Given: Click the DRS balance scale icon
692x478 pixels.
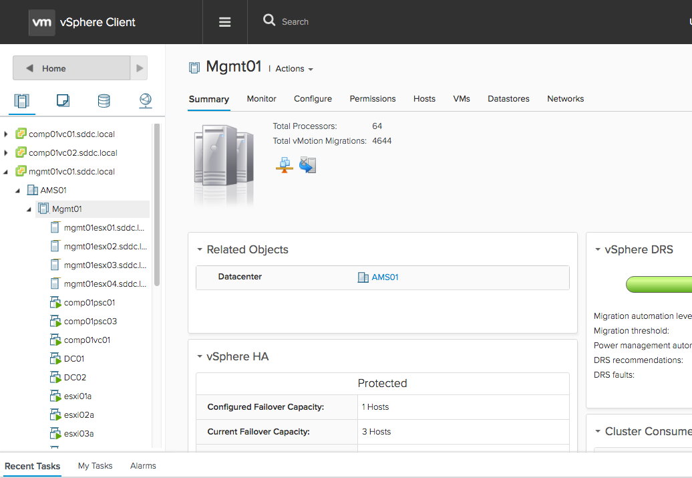Looking at the screenshot, I should click(285, 164).
